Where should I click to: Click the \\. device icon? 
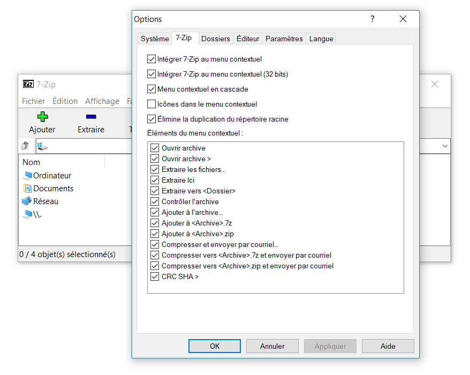[x=28, y=214]
